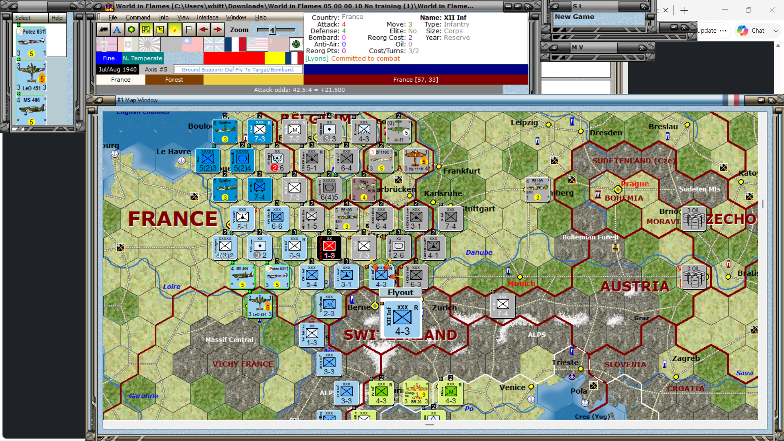The height and width of the screenshot is (441, 784).
Task: Select the 6 Spitfire counter near Boulogne
Action: tap(225, 131)
